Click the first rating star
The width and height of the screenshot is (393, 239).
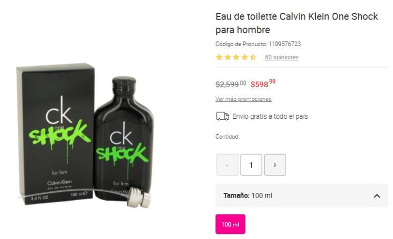point(220,57)
